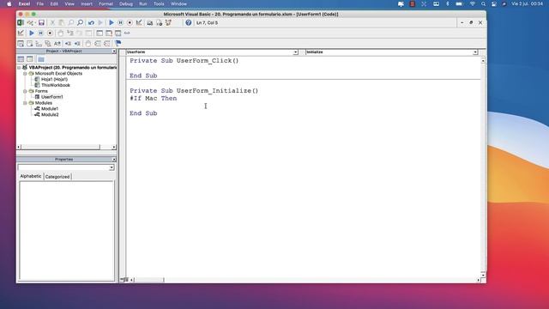Click the Insert UserForm icon with dropdown
This screenshot has height=309, width=549.
pos(32,23)
